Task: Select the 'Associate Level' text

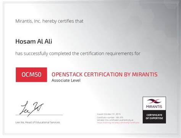Action: tap(66, 80)
